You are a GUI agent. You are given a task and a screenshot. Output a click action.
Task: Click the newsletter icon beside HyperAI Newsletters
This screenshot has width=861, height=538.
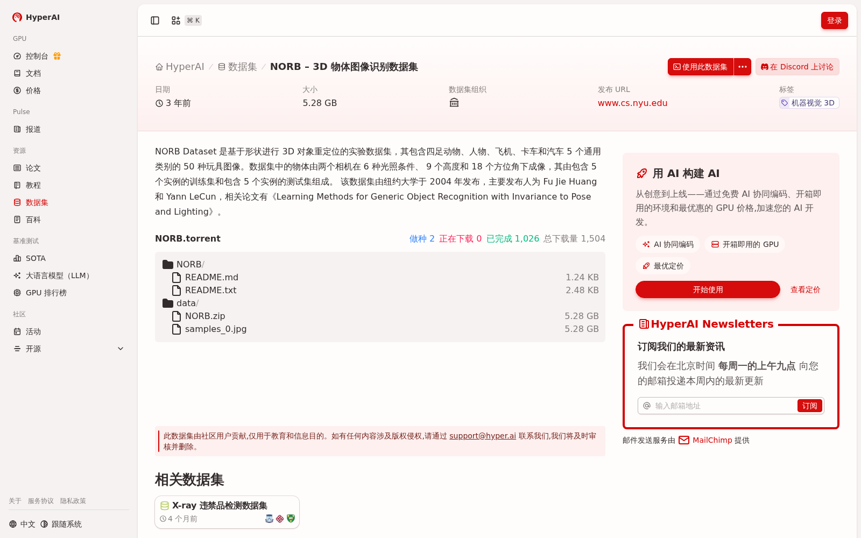pos(644,324)
